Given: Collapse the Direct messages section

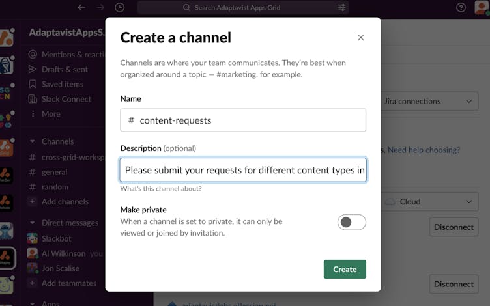Looking at the screenshot, I should [x=32, y=223].
